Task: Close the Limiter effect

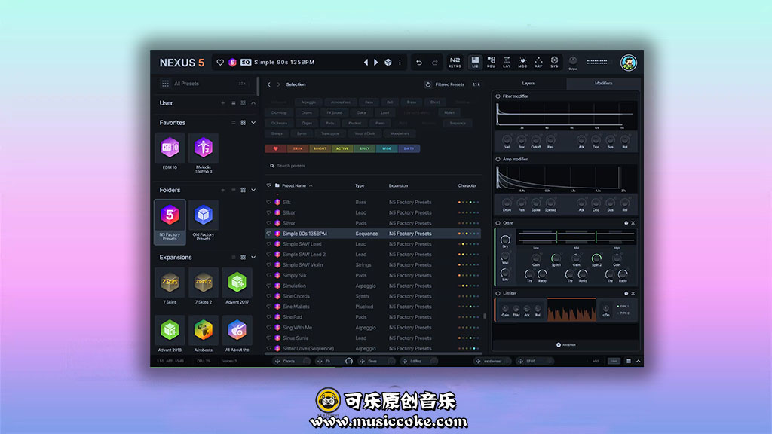Action: click(x=633, y=293)
